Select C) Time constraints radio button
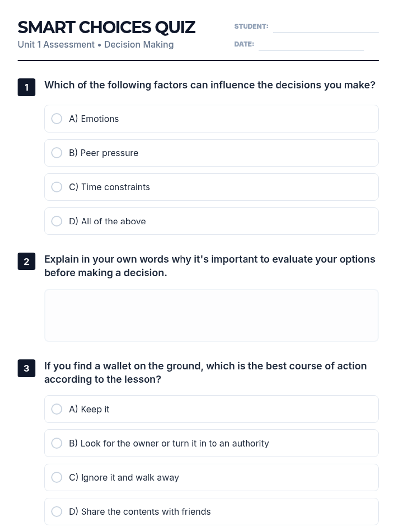The height and width of the screenshot is (529, 396). pyautogui.click(x=57, y=187)
